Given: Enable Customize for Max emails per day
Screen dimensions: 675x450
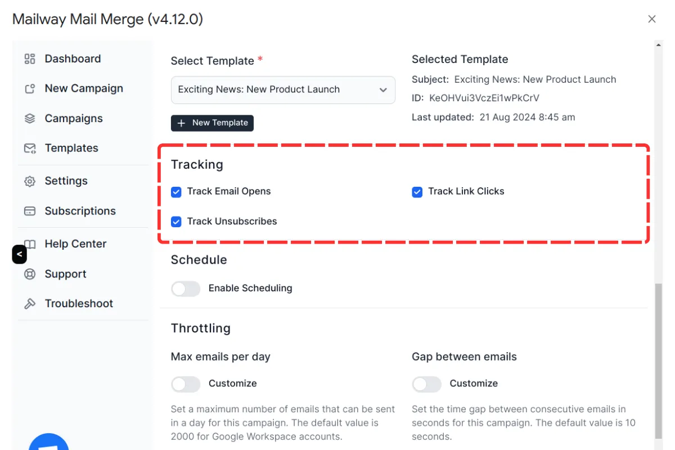Looking at the screenshot, I should pyautogui.click(x=186, y=384).
